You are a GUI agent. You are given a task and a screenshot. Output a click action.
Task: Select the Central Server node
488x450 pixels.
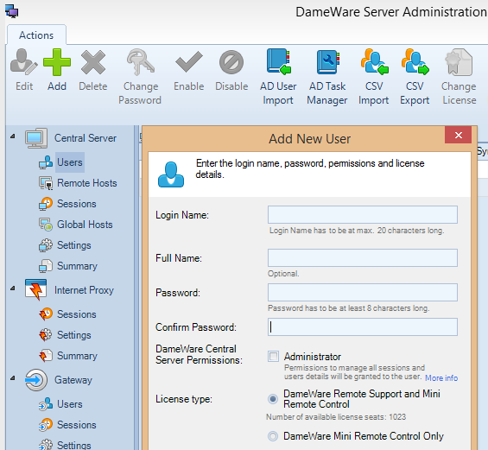click(x=86, y=138)
